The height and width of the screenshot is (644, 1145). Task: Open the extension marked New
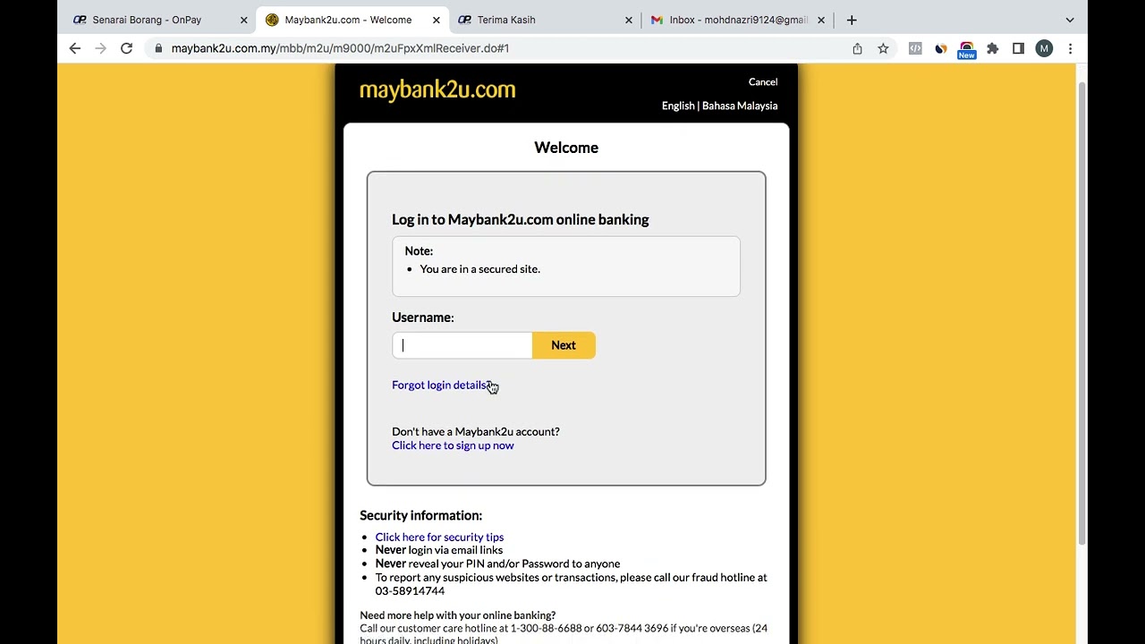tap(967, 50)
